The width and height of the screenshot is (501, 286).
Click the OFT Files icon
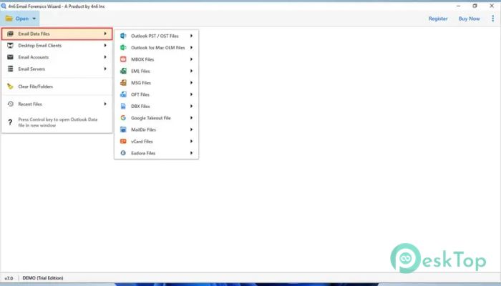[x=123, y=94]
